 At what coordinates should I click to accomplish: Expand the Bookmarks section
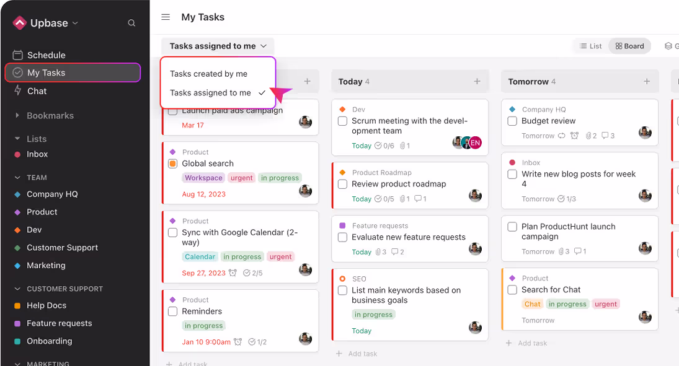(x=17, y=116)
